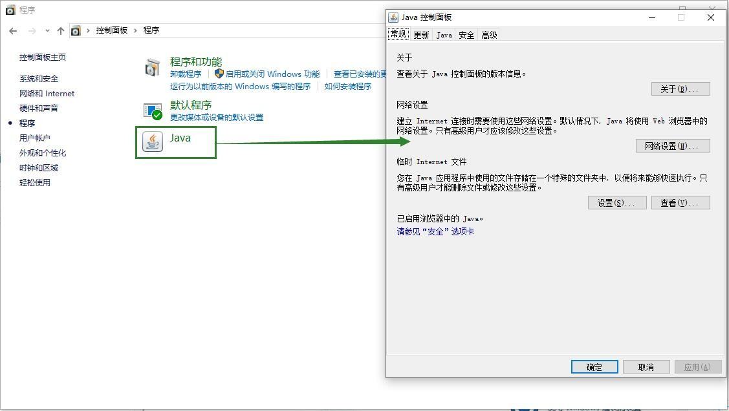729x411 pixels.
Task: Click the 查看(V)... button
Action: [x=680, y=203]
